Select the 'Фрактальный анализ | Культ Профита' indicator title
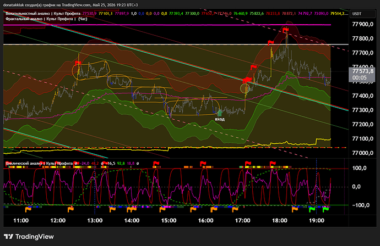The image size is (380, 246). pyautogui.click(x=39, y=19)
